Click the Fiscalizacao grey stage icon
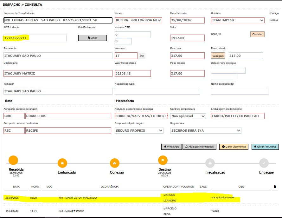Image resolution: width=282 pixels, height=218 pixels. (210, 163)
